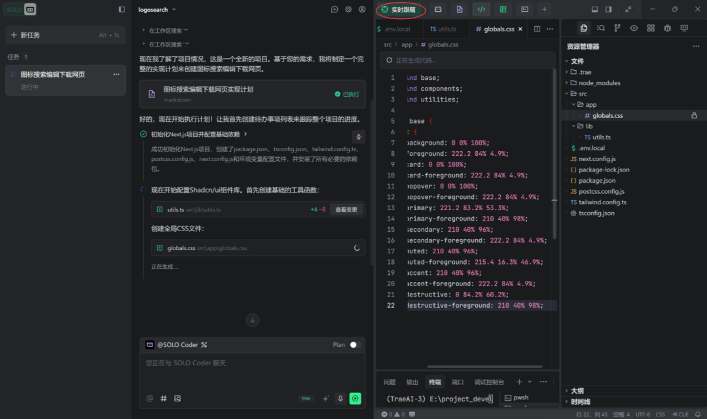The image size is (707, 419).
Task: Attach an image via the picture icon
Action: (177, 398)
